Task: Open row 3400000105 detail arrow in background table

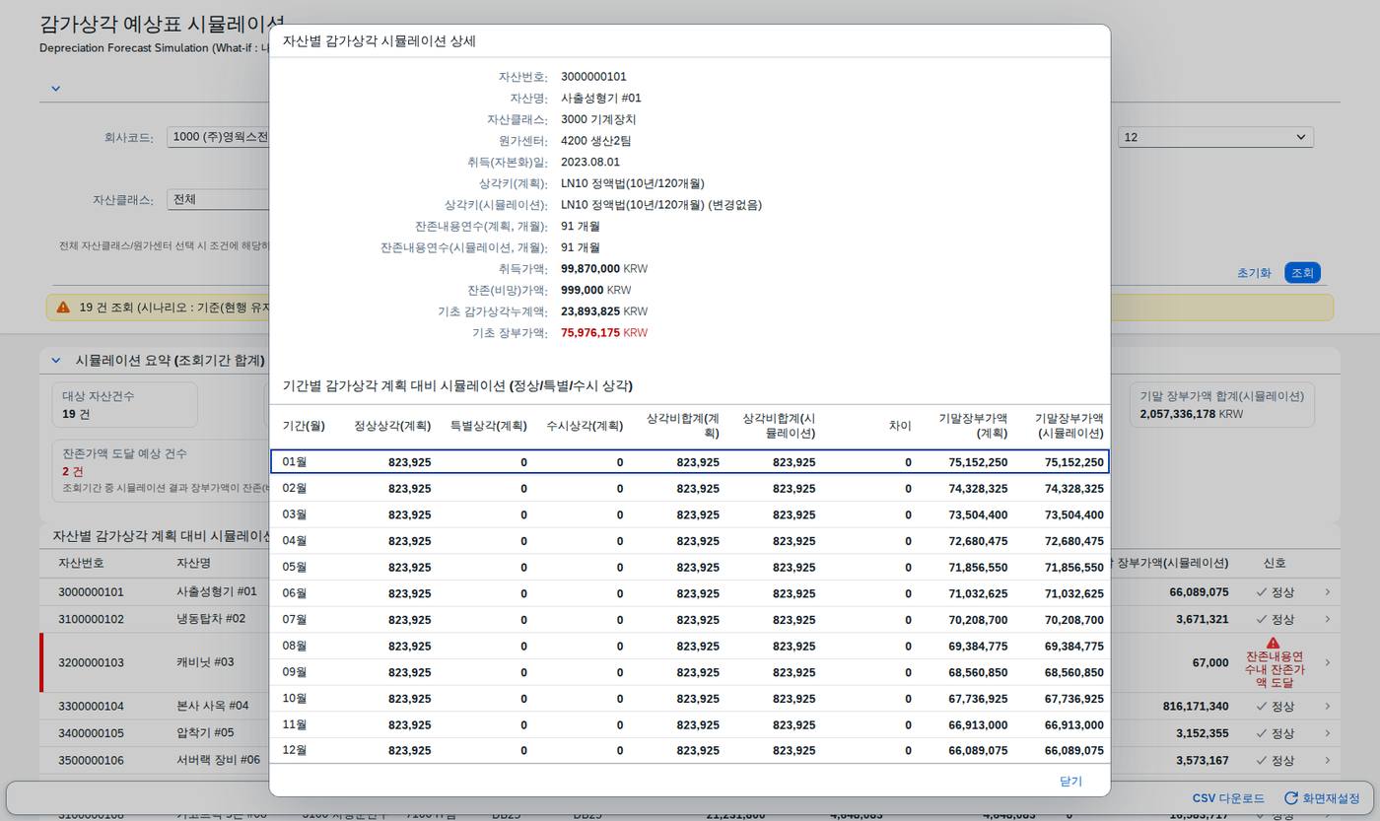Action: pos(1328,733)
